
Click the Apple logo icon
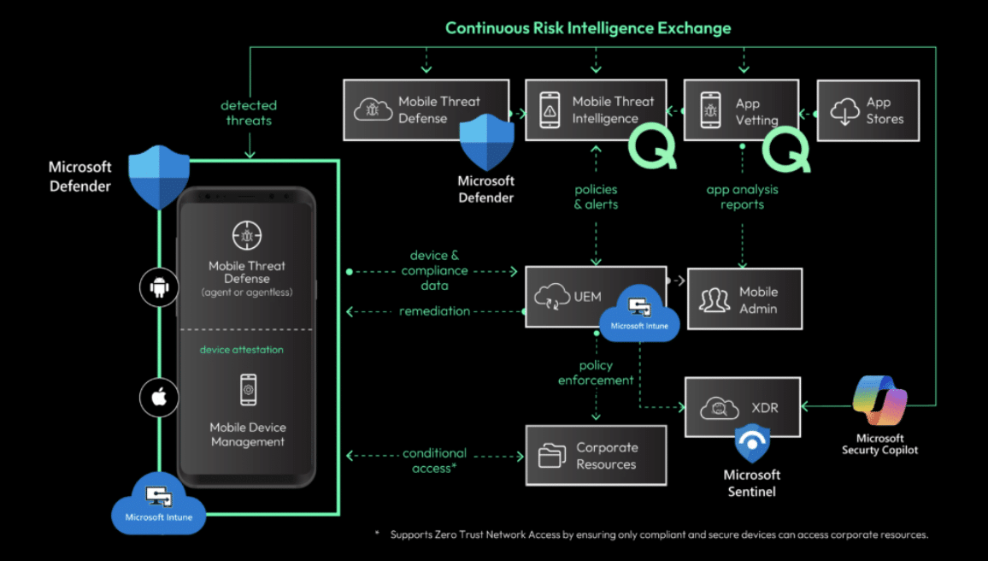159,398
